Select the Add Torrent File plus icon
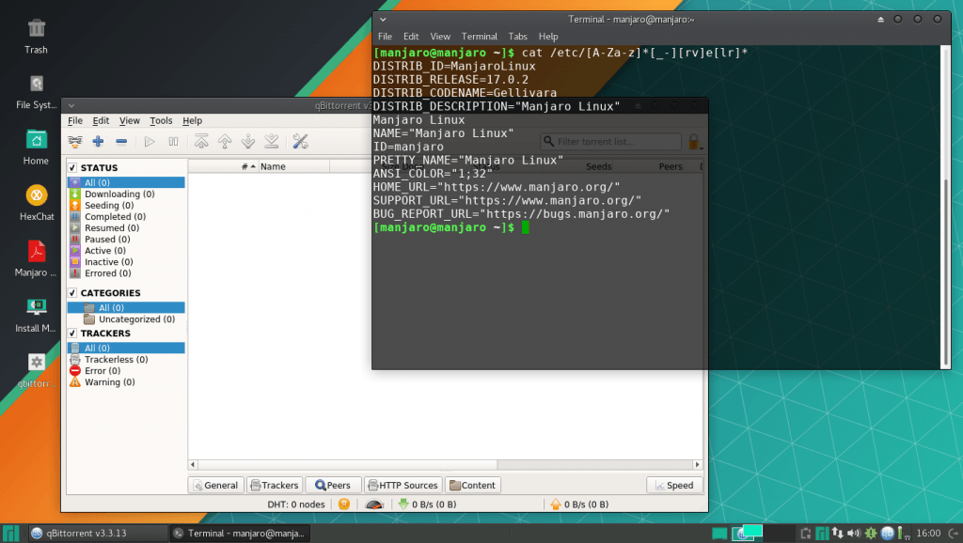 98,142
